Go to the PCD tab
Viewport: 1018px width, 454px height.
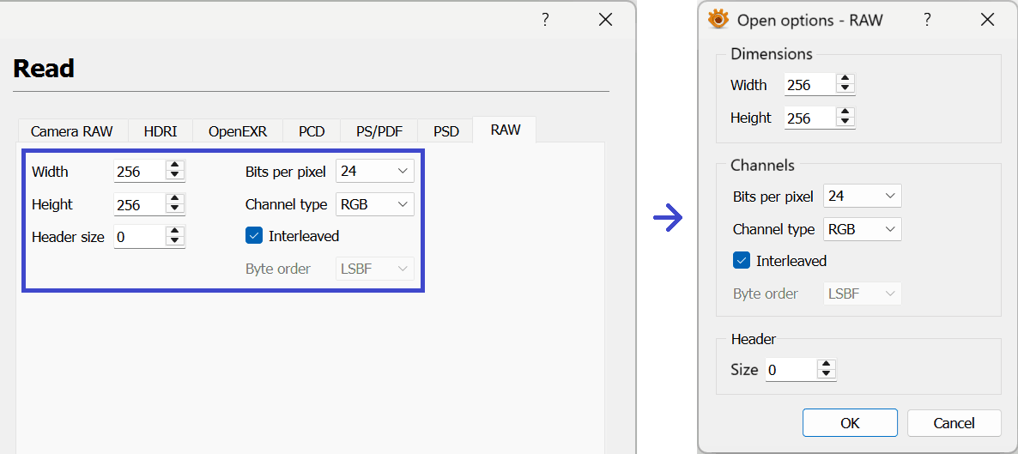pos(312,131)
